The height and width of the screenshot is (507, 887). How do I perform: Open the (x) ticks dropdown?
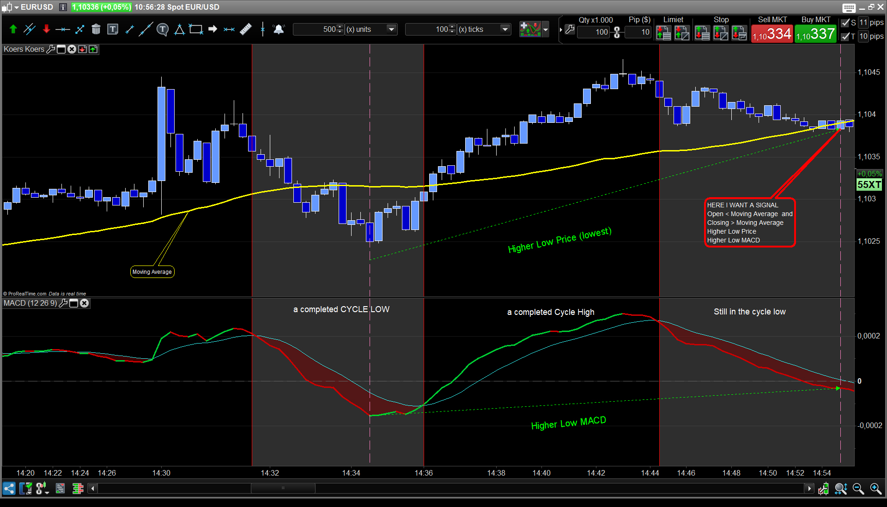pos(505,30)
